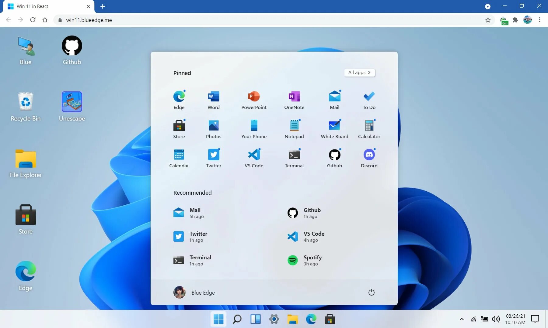Click the volume speaker tray icon

tap(496, 319)
